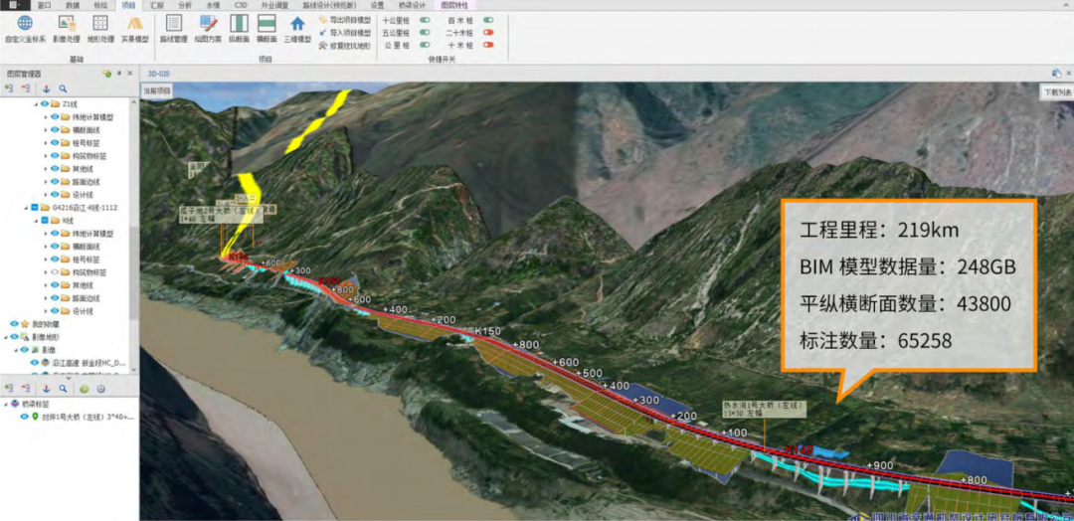Toggle the 十公里桩 switch
The height and width of the screenshot is (521, 1074).
click(425, 20)
